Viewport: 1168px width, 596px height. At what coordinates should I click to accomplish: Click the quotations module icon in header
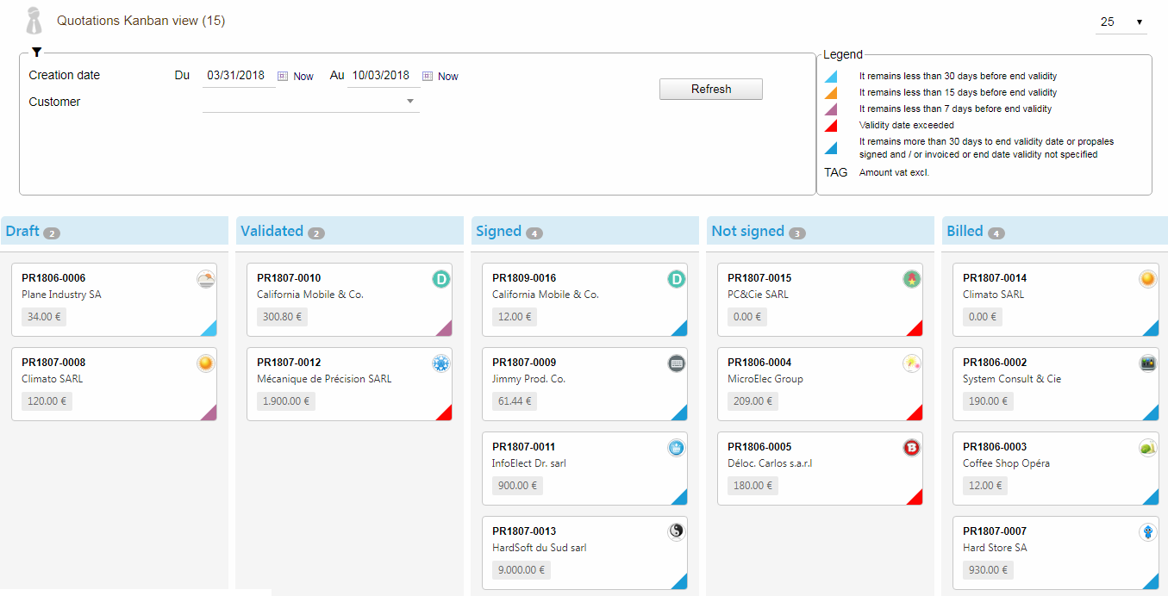(34, 21)
